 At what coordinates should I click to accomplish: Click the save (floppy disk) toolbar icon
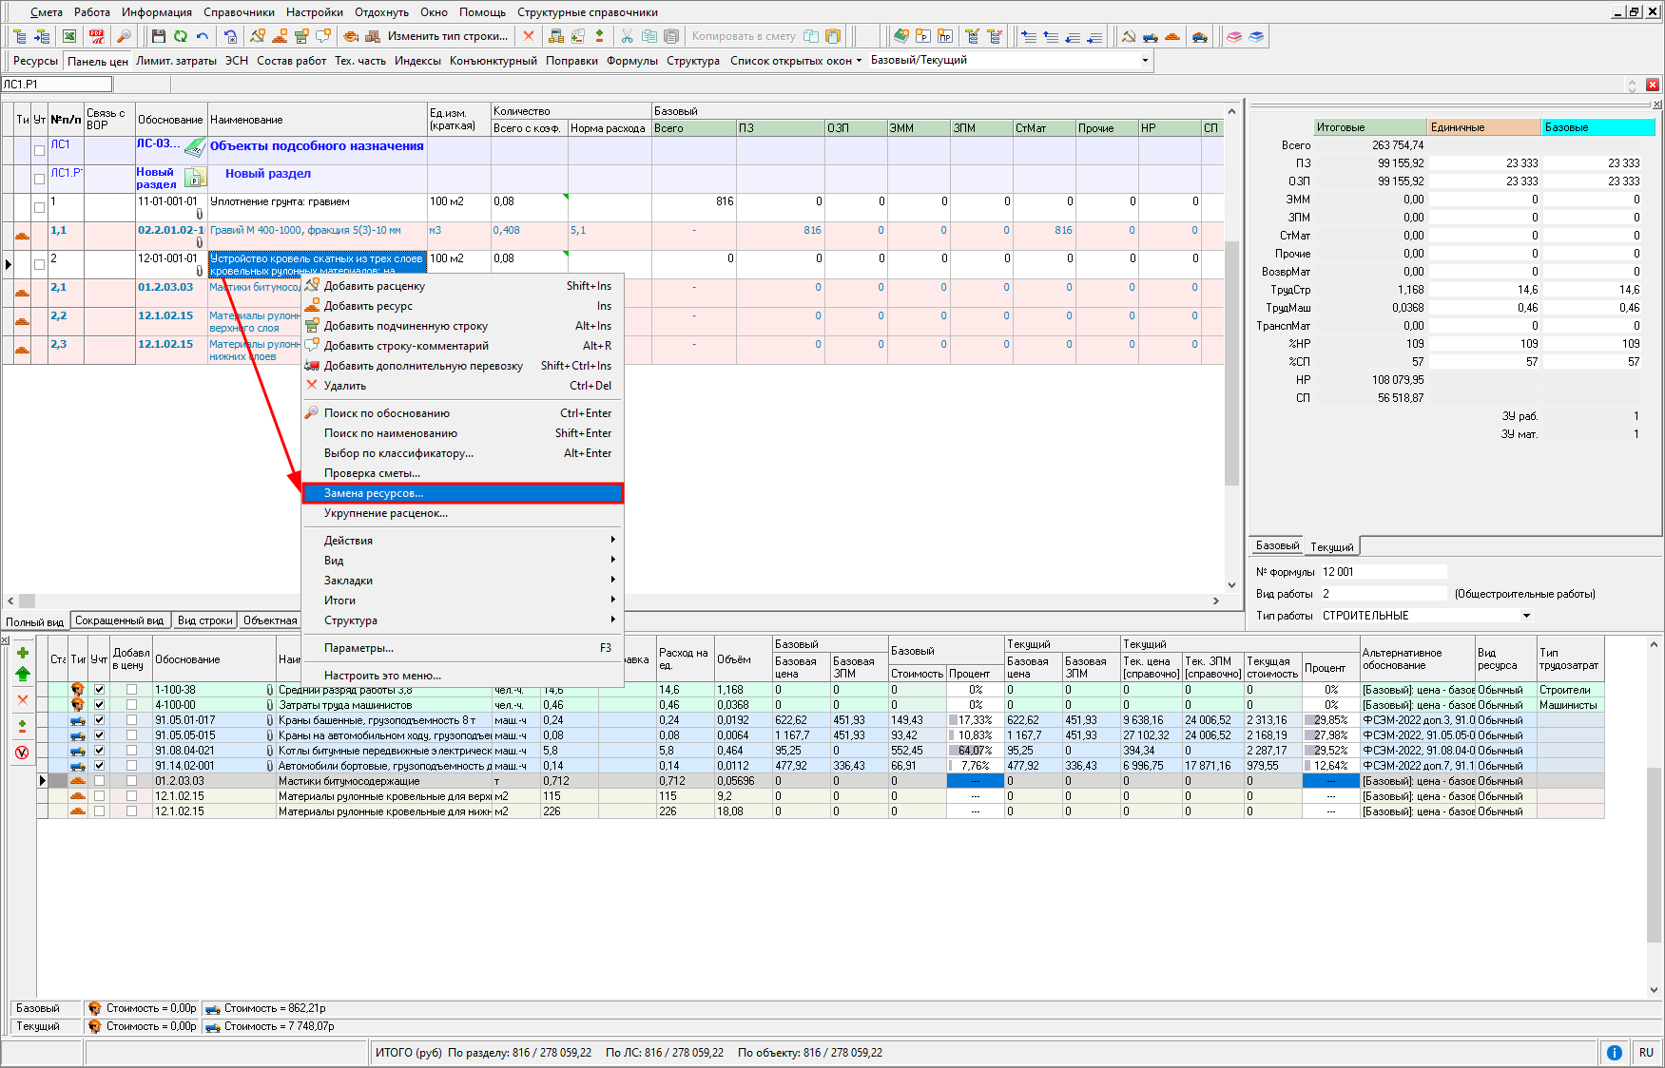158,36
